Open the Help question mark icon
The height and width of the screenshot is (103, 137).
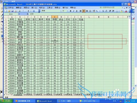[34, 11]
